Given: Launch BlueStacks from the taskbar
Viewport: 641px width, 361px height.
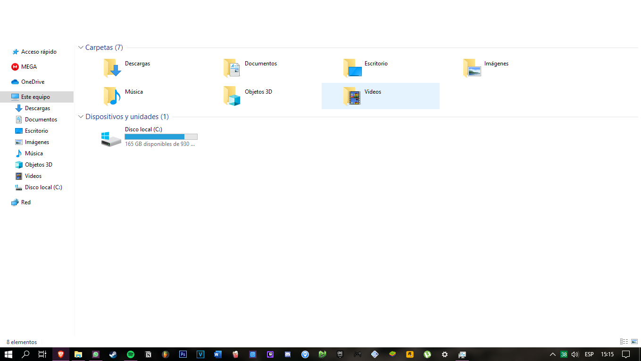Looking at the screenshot, I should tap(392, 354).
